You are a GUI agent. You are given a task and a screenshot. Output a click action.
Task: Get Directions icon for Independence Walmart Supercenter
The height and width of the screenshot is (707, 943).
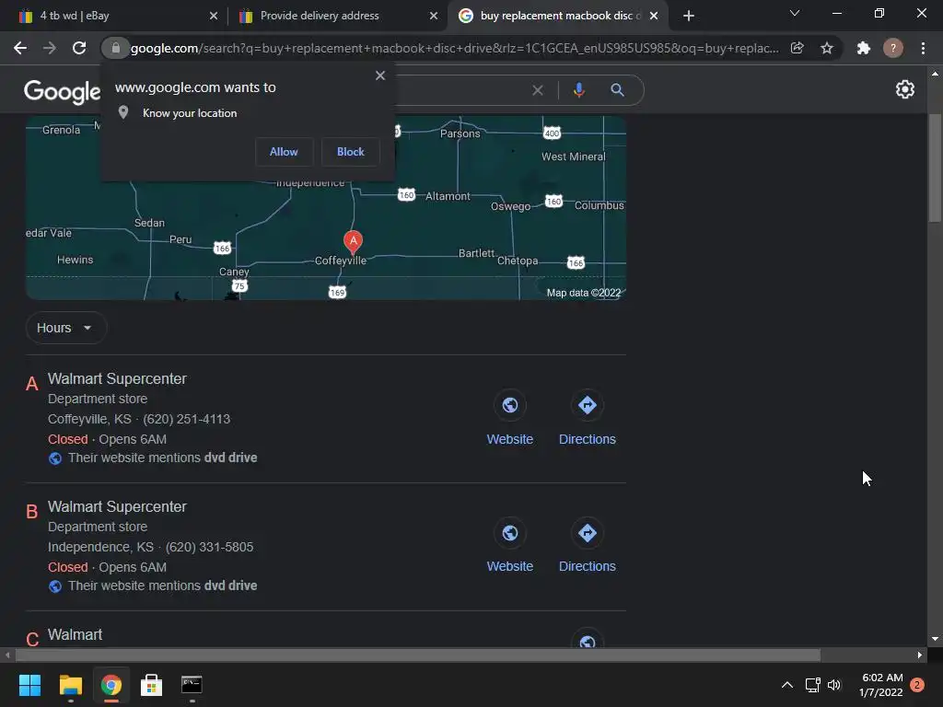pyautogui.click(x=587, y=533)
